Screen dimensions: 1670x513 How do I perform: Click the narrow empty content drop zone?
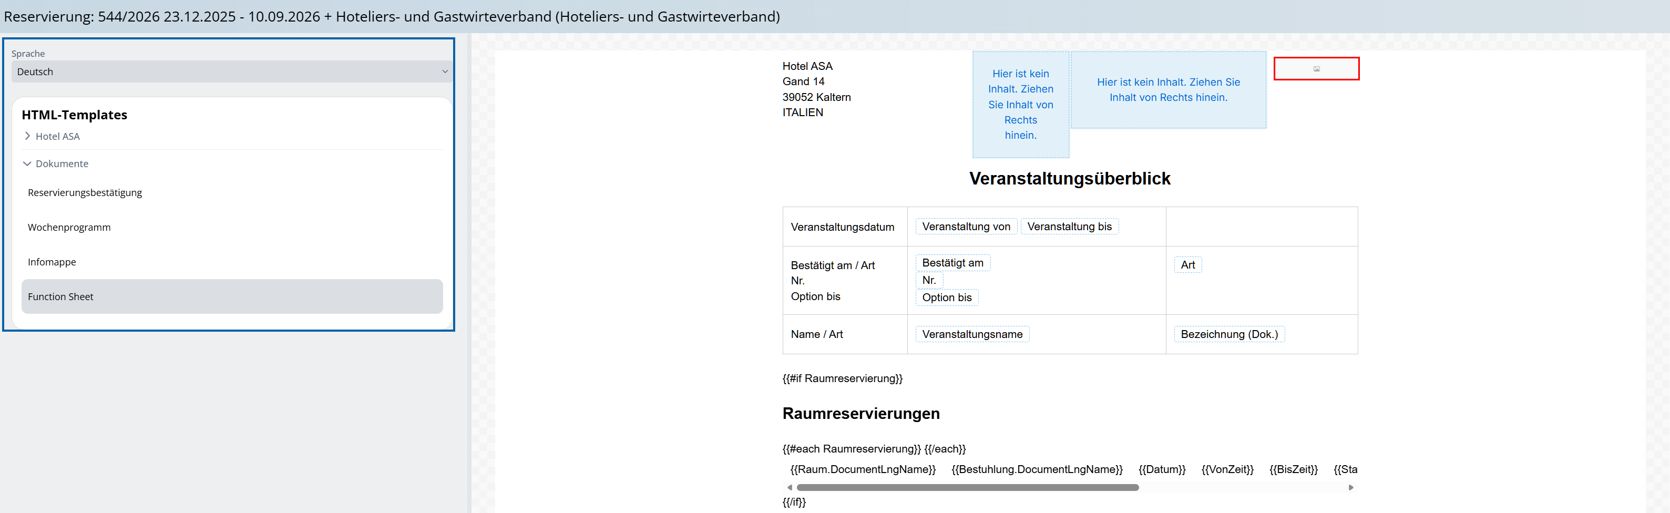pyautogui.click(x=1020, y=105)
